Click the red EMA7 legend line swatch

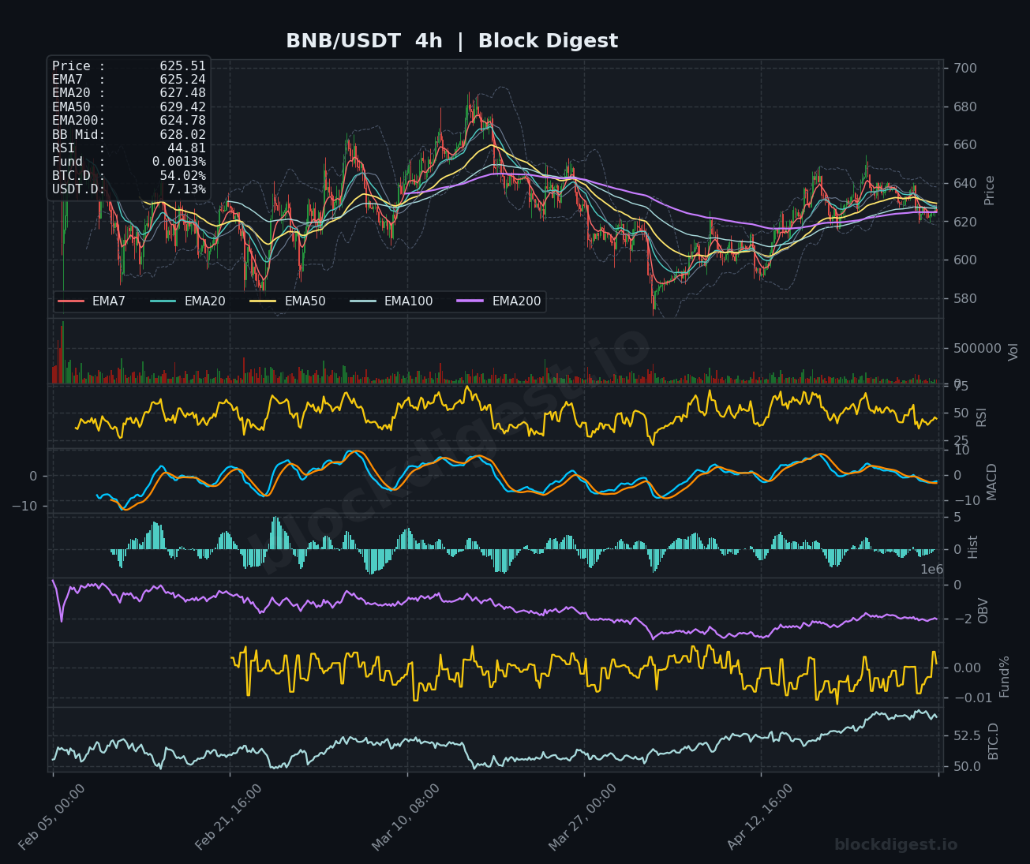pyautogui.click(x=71, y=301)
